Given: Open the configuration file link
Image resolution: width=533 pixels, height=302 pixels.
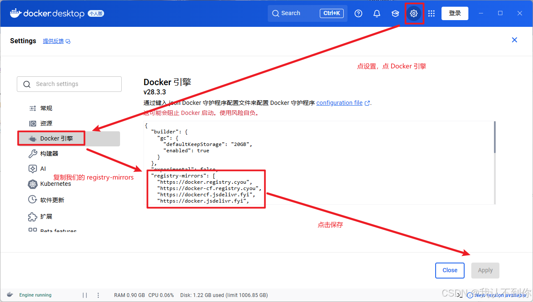Looking at the screenshot, I should pos(340,103).
